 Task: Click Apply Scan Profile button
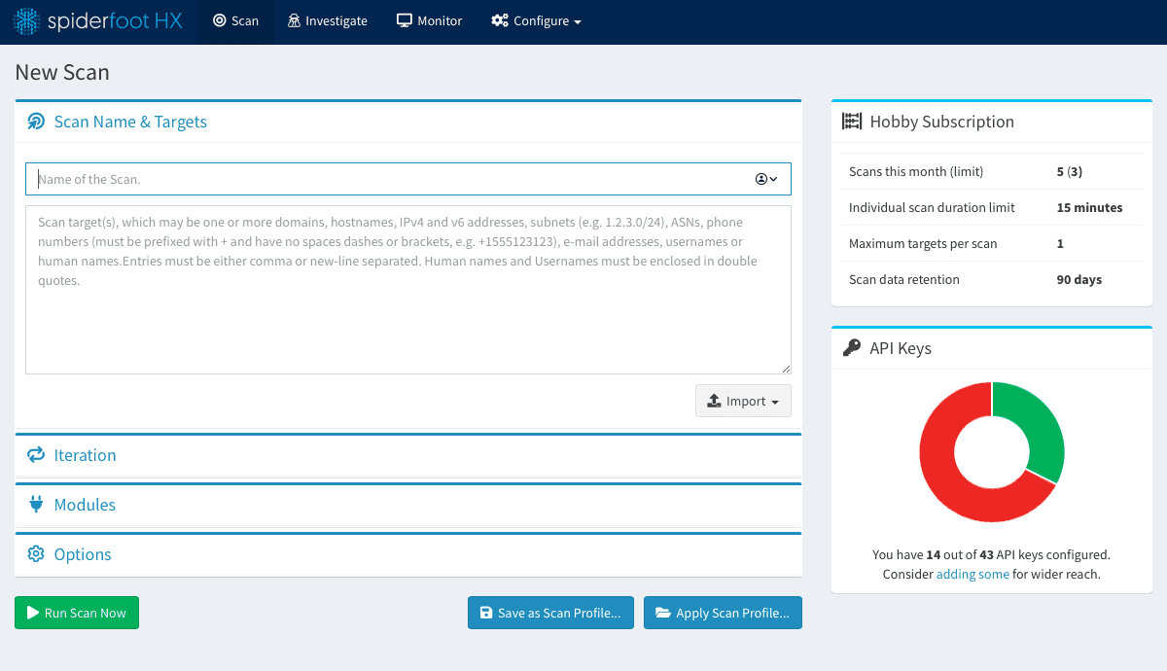(x=723, y=613)
